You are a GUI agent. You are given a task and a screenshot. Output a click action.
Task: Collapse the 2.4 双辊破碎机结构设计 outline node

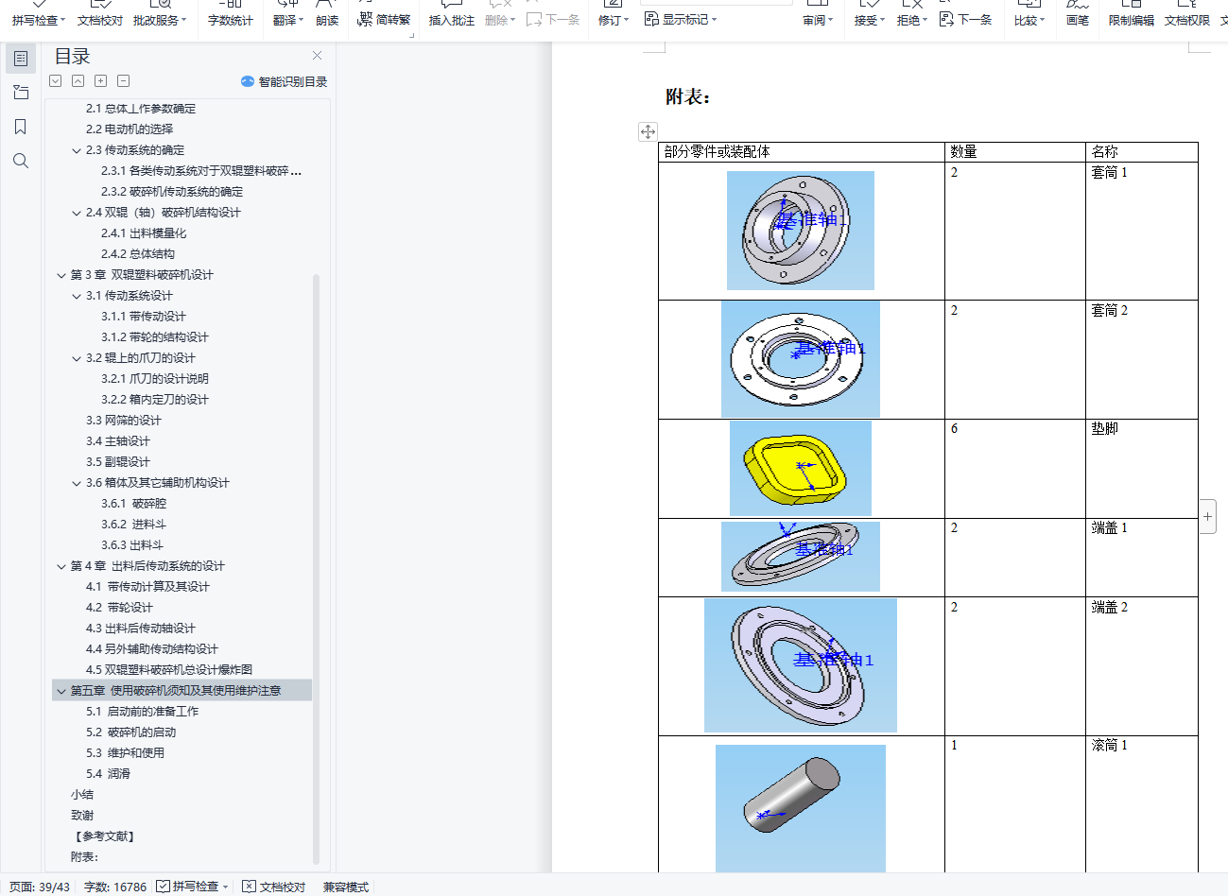[x=77, y=213]
